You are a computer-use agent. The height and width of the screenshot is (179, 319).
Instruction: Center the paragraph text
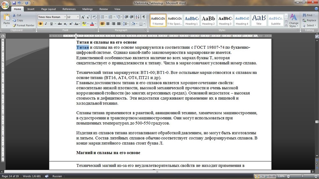coord(108,24)
